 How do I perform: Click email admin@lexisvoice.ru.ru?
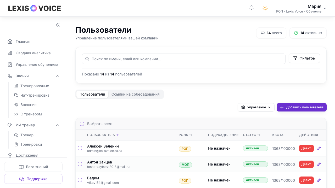(x=104, y=151)
